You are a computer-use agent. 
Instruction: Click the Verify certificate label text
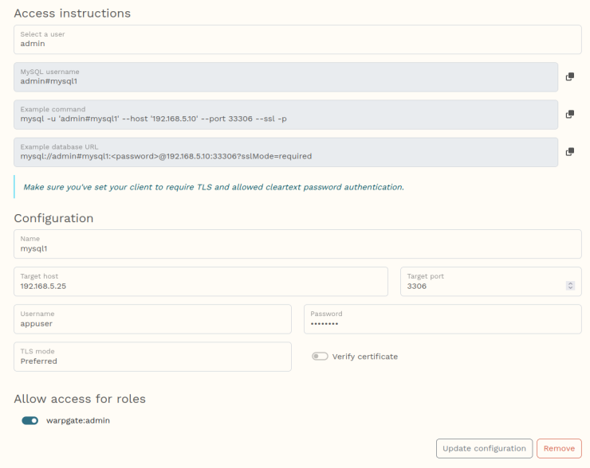364,357
